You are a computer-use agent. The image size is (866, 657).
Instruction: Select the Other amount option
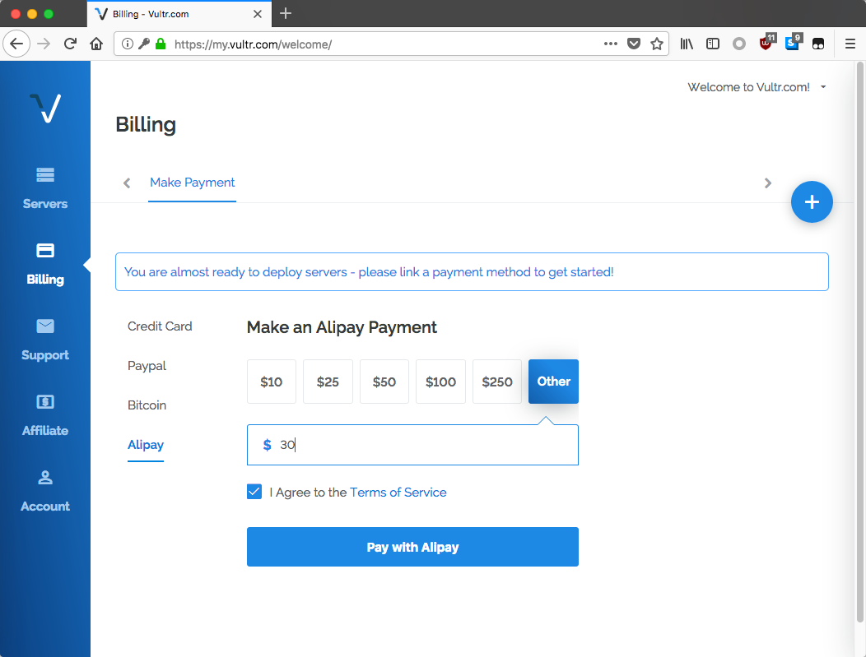553,382
